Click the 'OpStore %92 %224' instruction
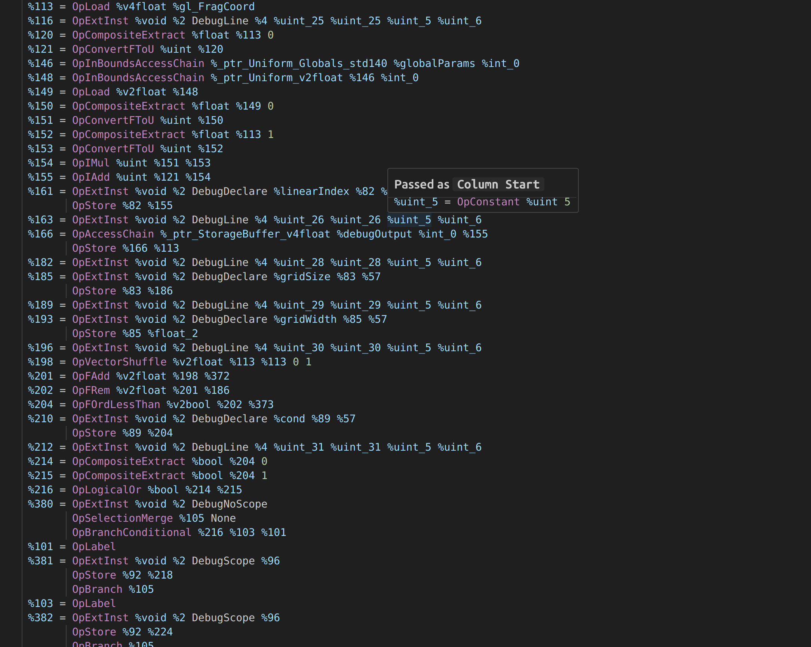 [123, 632]
